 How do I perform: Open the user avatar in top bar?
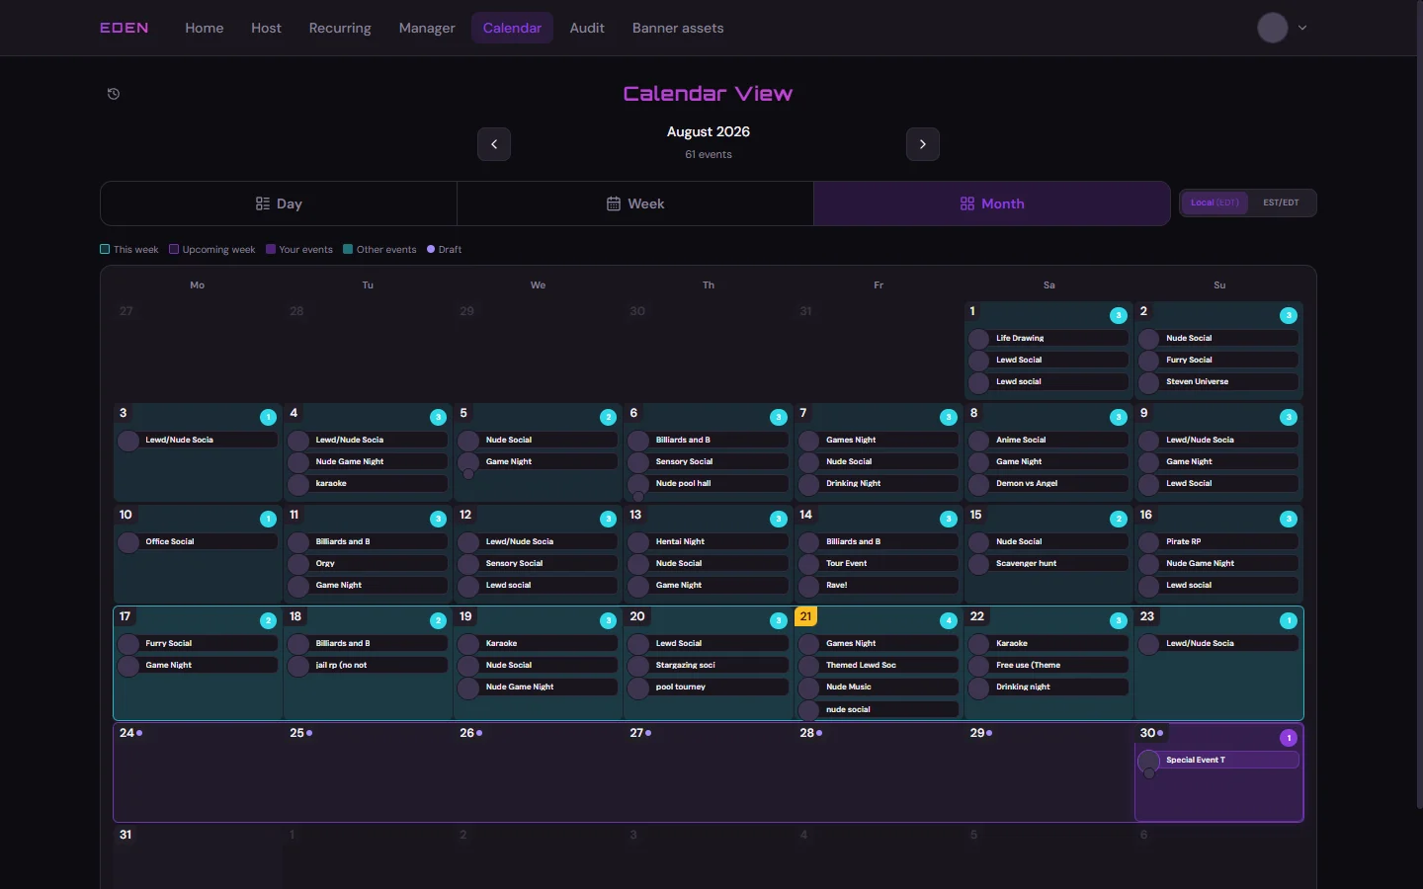coord(1273,28)
